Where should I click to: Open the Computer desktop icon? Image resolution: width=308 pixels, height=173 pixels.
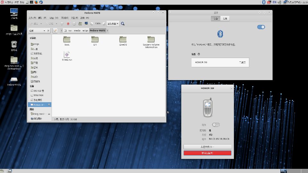click(14, 13)
